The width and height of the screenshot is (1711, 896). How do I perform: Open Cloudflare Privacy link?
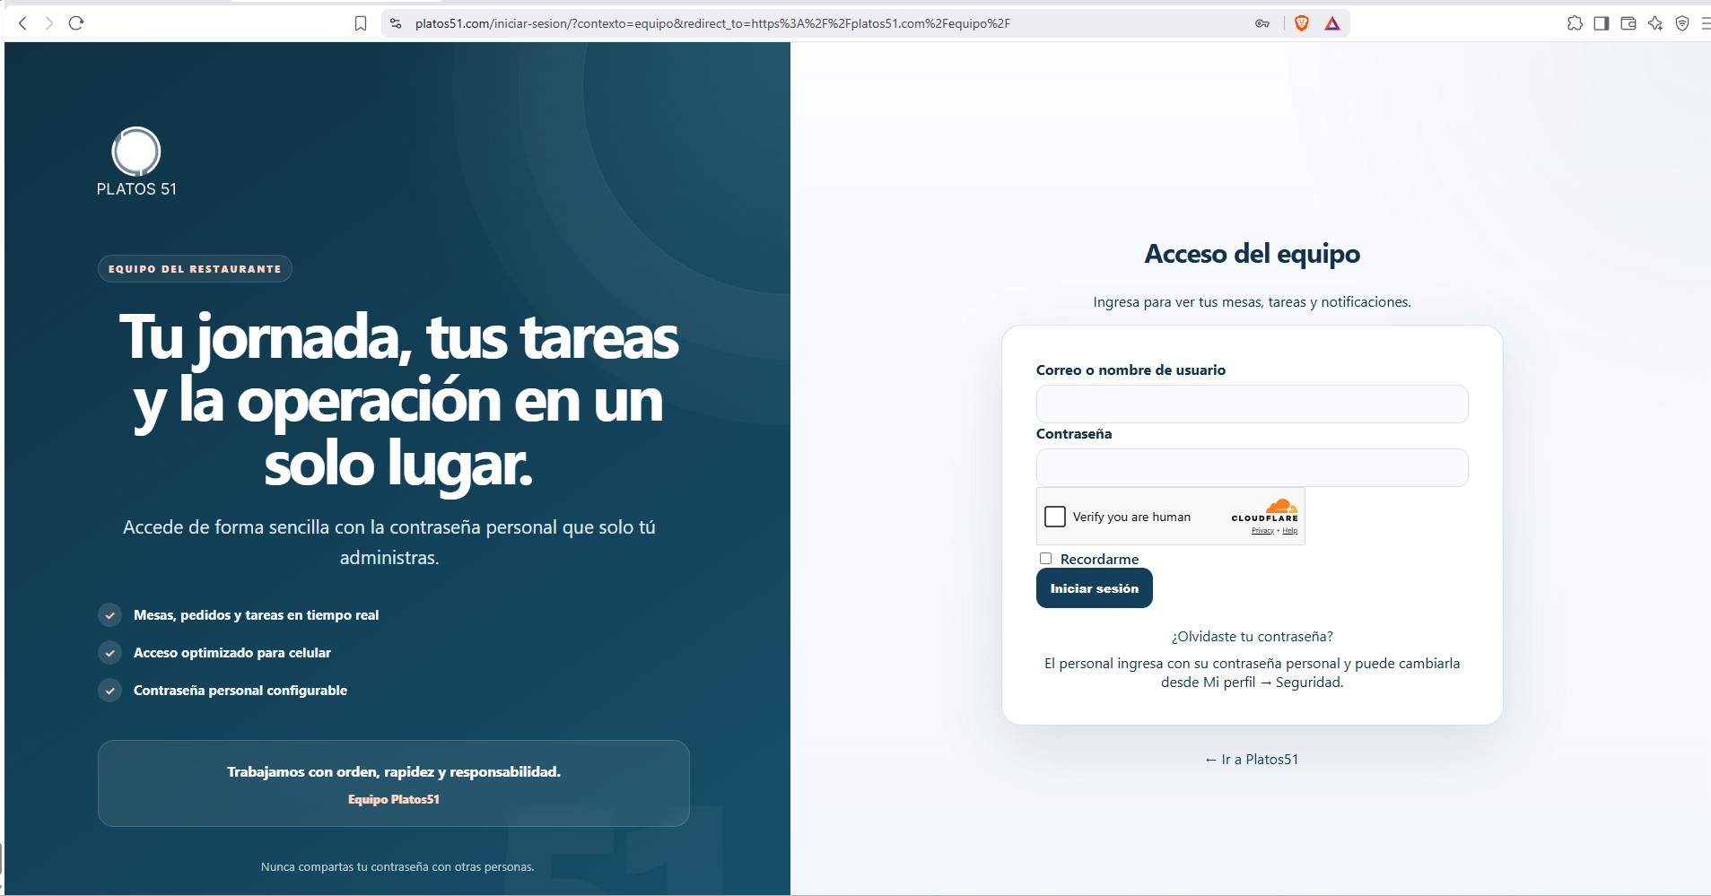click(x=1262, y=531)
